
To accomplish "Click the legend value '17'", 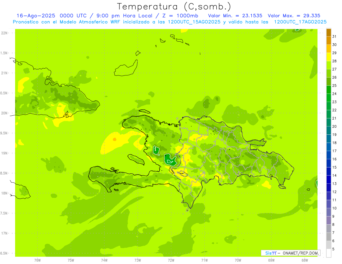I will [x=335, y=151].
